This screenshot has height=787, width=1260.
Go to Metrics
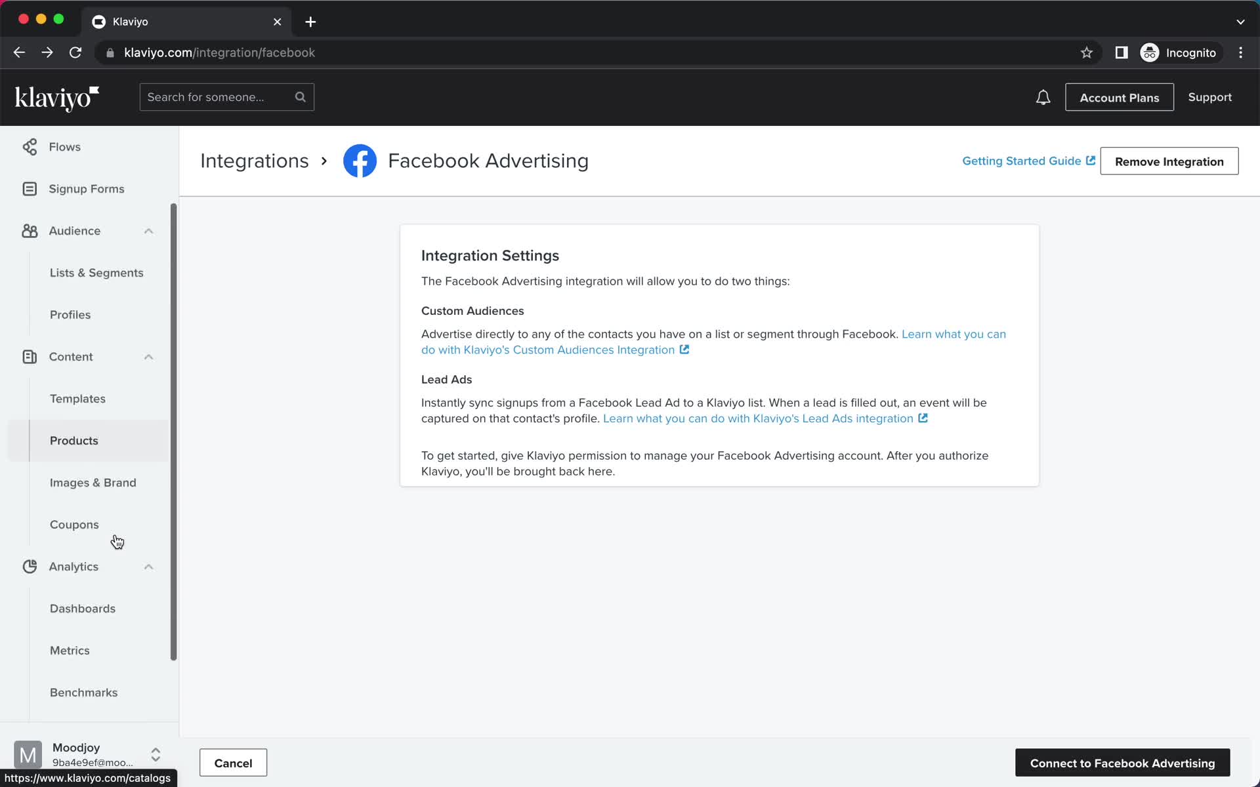click(x=70, y=651)
